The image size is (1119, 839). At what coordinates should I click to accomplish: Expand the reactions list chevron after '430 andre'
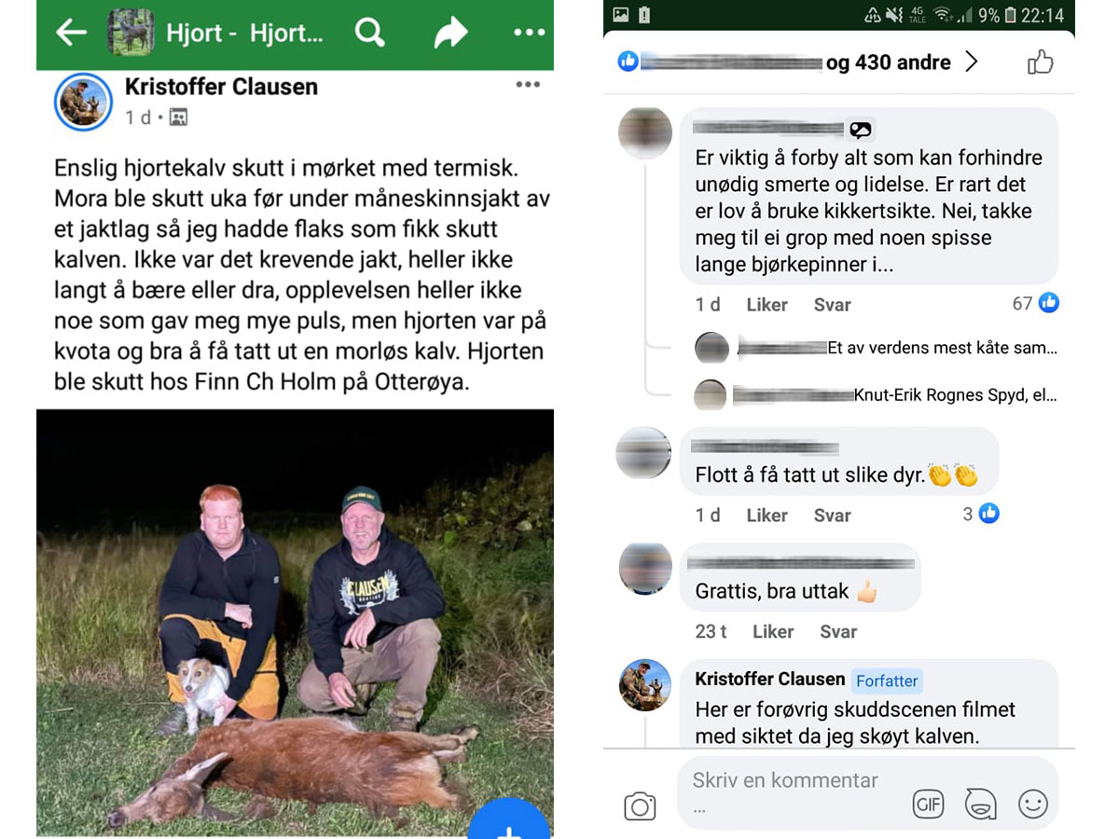coord(972,62)
